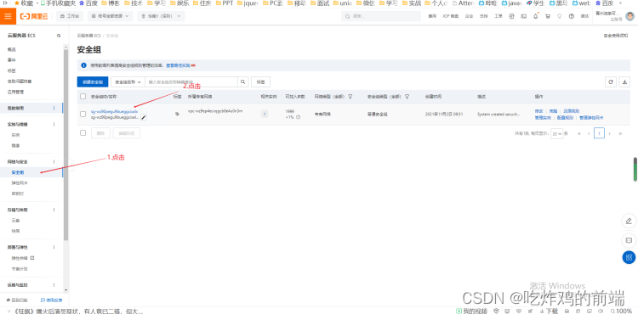Click the pencil edit icon beside group name
Screen dimensions: 638x314
144,117
